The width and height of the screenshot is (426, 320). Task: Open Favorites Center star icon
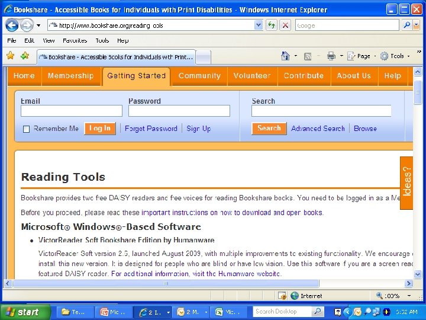[10, 56]
